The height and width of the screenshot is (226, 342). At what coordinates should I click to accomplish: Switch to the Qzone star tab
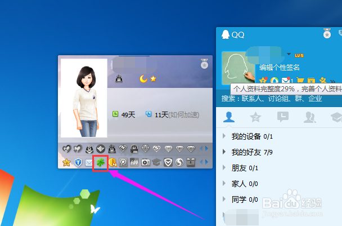pos(255,117)
